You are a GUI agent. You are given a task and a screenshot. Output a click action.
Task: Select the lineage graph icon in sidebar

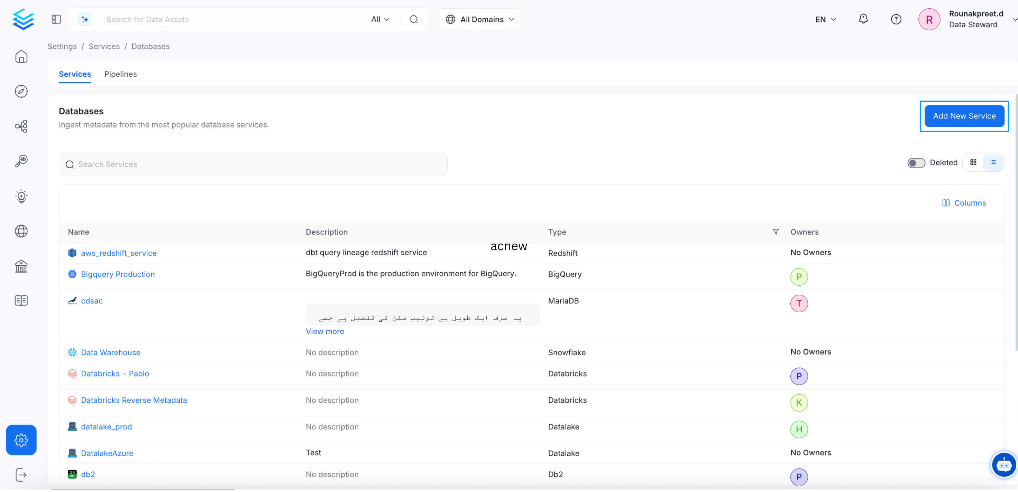pos(21,126)
